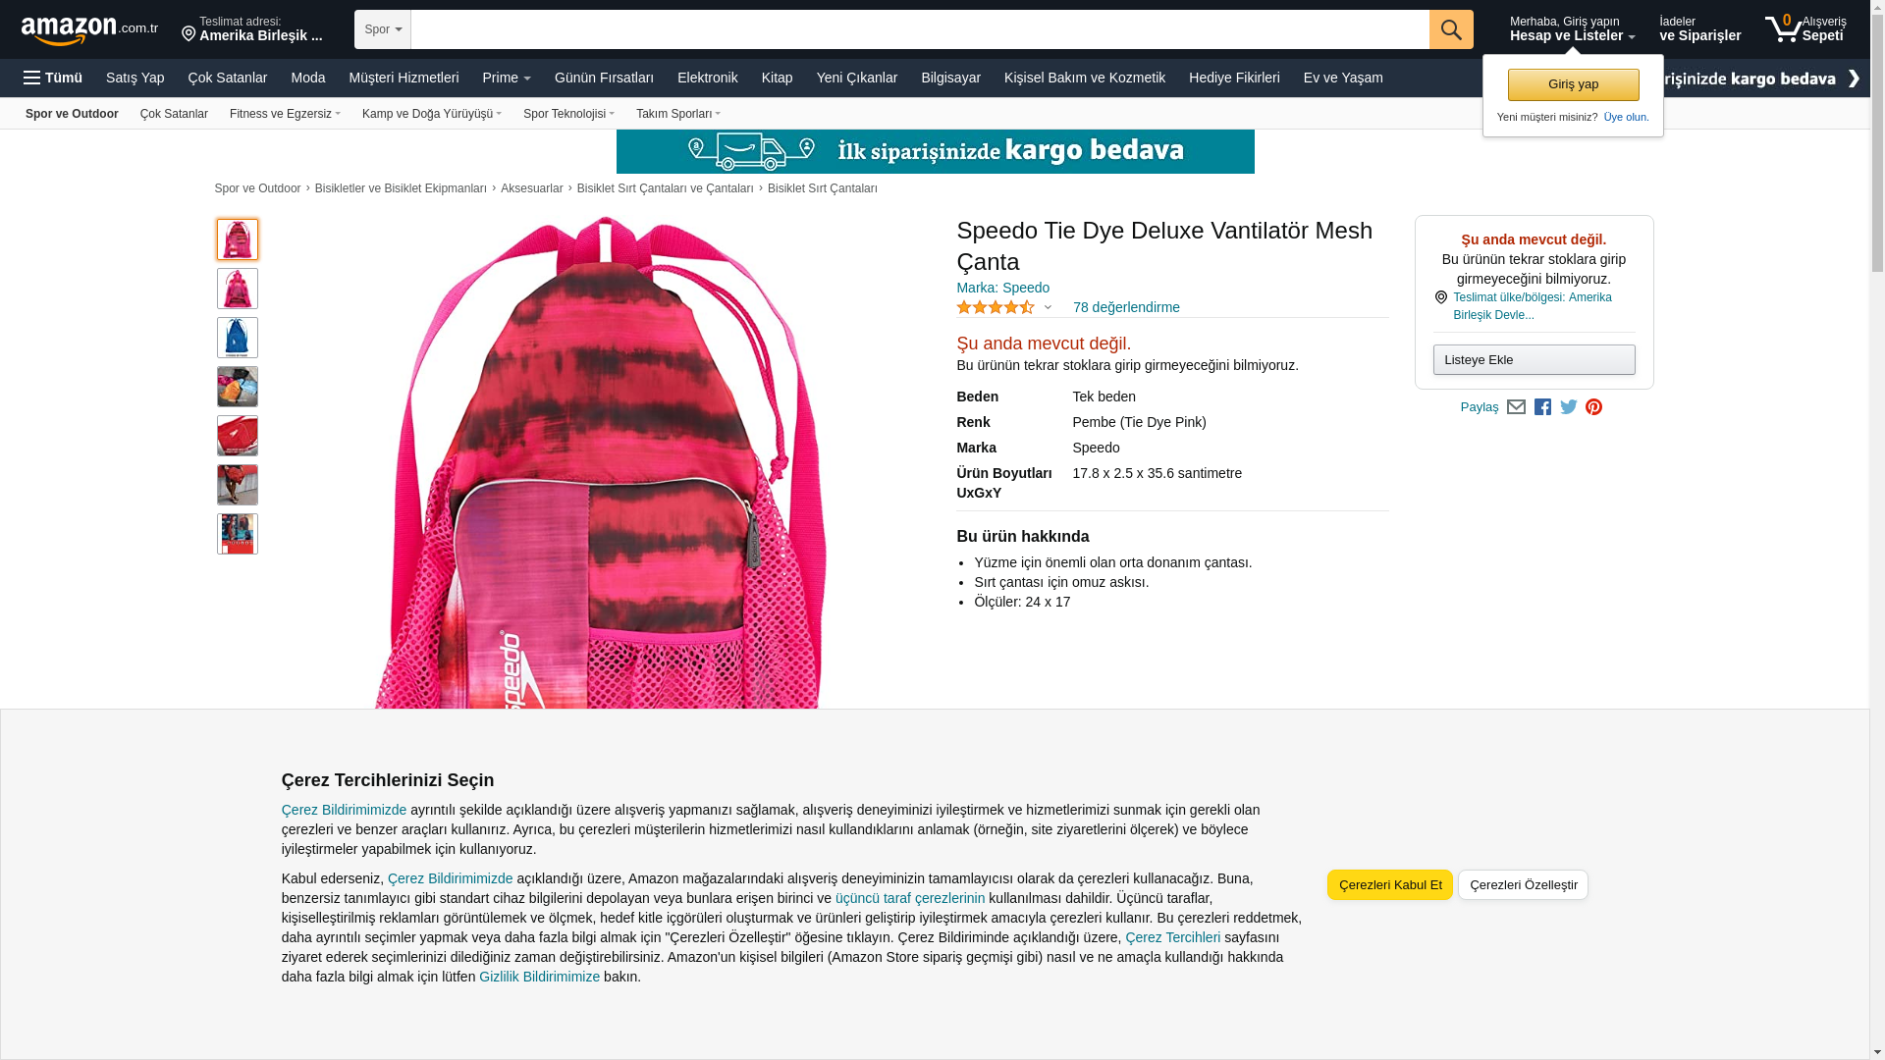
Task: Expand the Spor search category dropdown
Action: tap(383, 29)
